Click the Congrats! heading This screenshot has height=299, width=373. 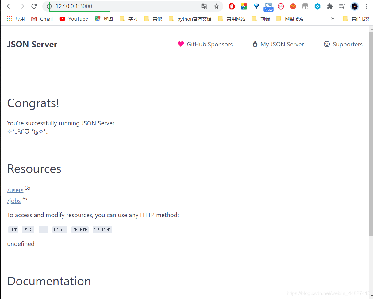coord(33,103)
